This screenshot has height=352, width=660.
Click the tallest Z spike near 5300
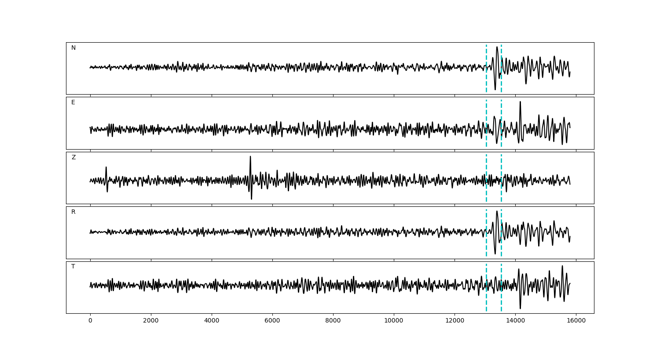(x=250, y=157)
